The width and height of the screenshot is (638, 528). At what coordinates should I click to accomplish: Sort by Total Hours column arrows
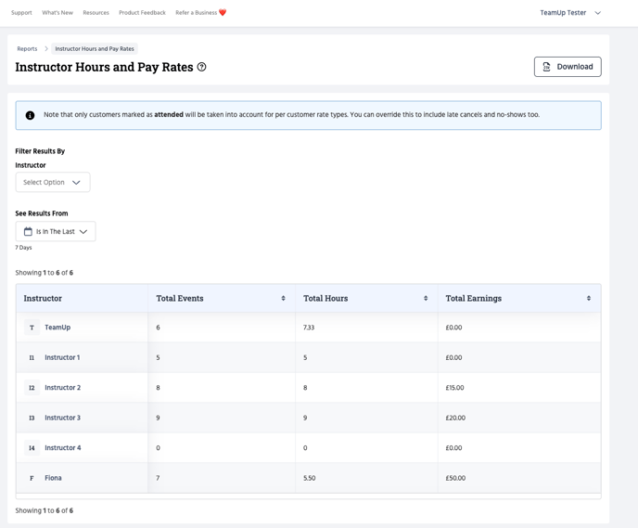tap(426, 299)
